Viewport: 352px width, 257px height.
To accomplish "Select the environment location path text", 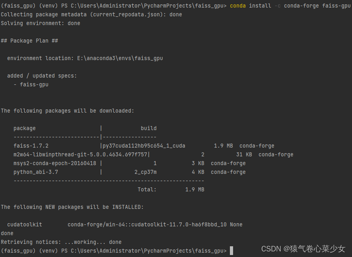I will (121, 58).
